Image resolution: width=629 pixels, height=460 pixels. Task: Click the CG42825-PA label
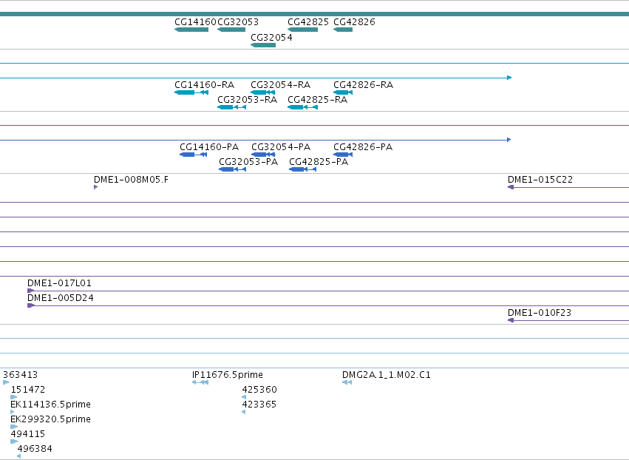pyautogui.click(x=319, y=162)
